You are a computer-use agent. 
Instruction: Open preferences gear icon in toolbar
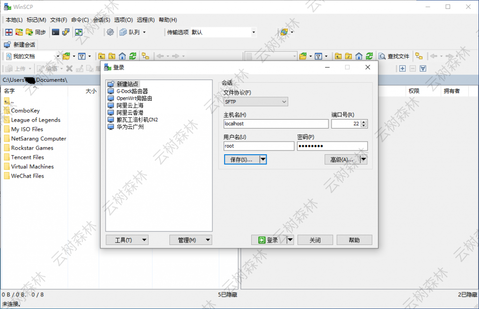tap(110, 32)
